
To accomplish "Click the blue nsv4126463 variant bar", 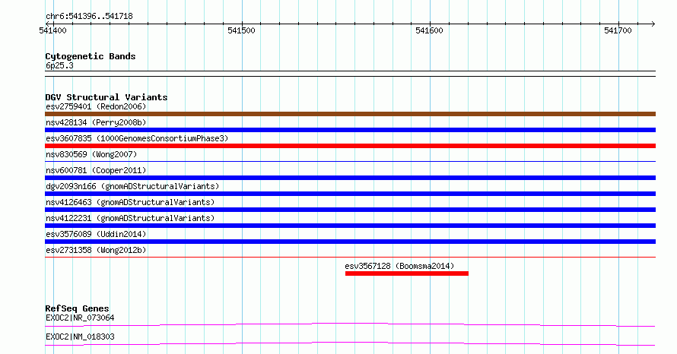I will coord(350,210).
